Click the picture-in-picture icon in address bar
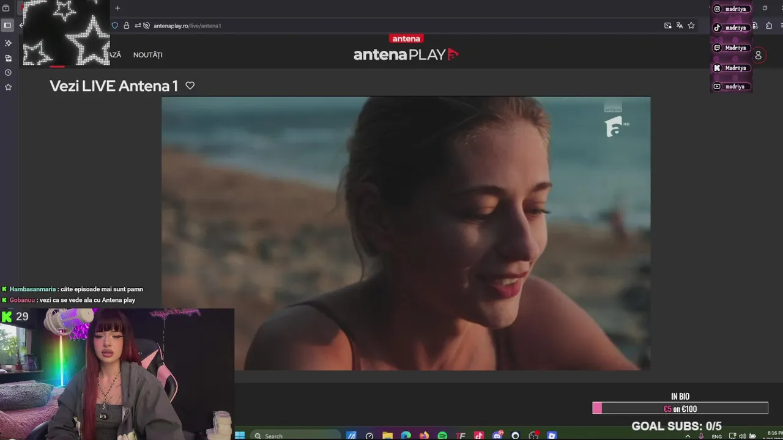This screenshot has height=440, width=783. pyautogui.click(x=667, y=26)
